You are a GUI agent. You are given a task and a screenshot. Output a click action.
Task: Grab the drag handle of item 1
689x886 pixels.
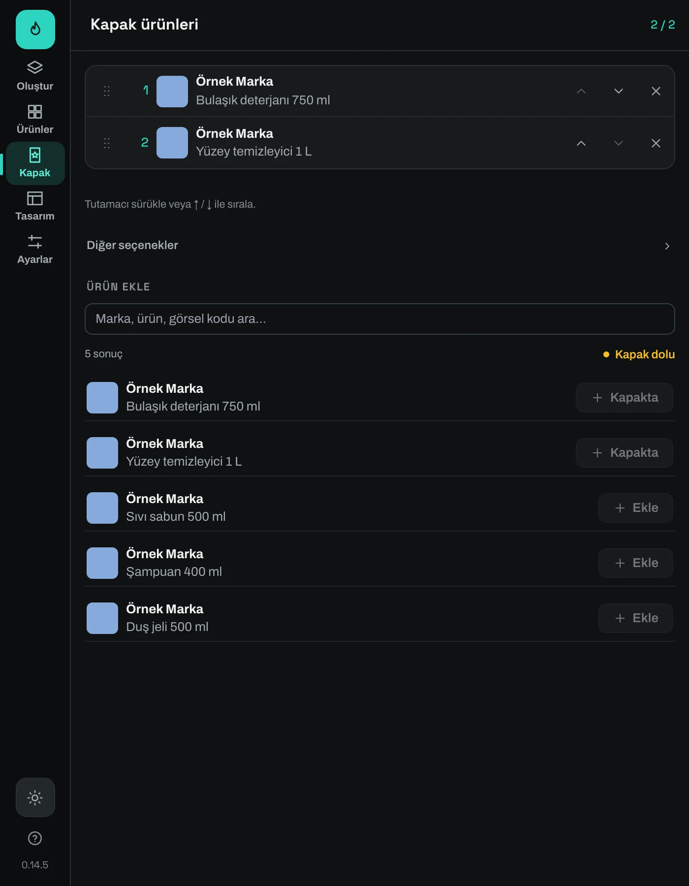tap(107, 91)
